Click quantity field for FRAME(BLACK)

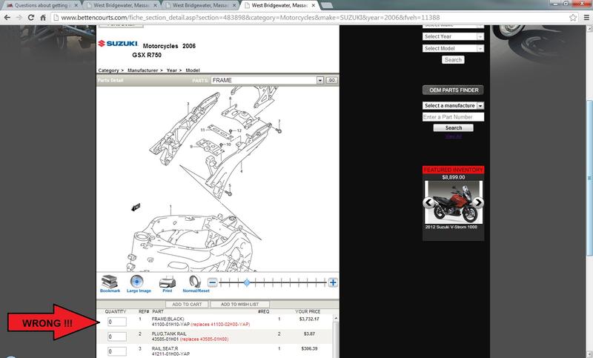click(117, 322)
